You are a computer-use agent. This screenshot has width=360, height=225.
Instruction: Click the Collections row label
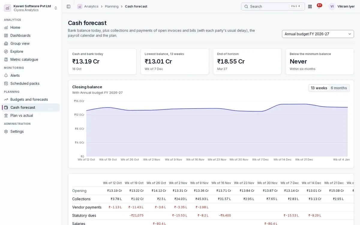coord(81,199)
